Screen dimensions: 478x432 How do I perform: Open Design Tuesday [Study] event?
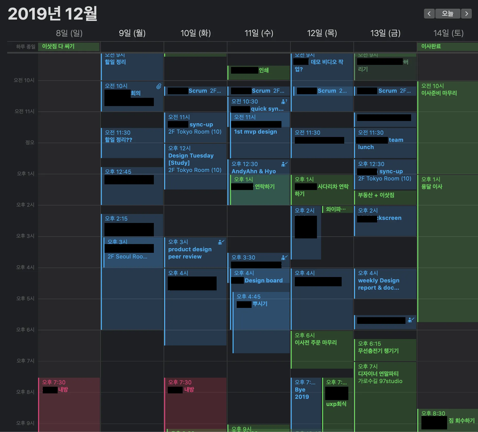tap(196, 166)
